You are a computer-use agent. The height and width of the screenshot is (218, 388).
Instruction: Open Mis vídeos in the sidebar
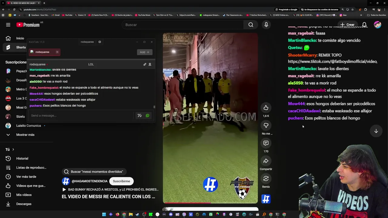(24, 195)
